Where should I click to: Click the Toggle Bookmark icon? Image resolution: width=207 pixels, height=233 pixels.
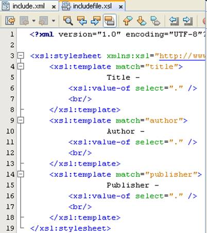(x=155, y=21)
